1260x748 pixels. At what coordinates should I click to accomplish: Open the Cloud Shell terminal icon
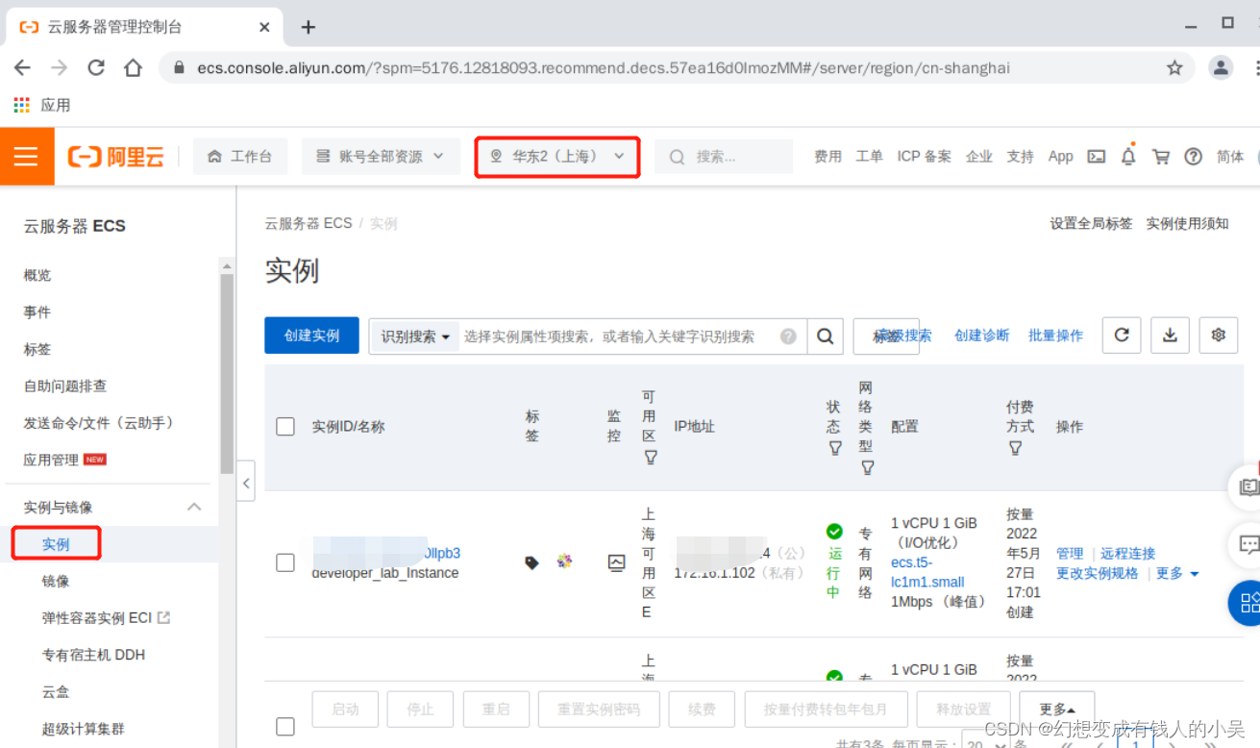pyautogui.click(x=1097, y=157)
